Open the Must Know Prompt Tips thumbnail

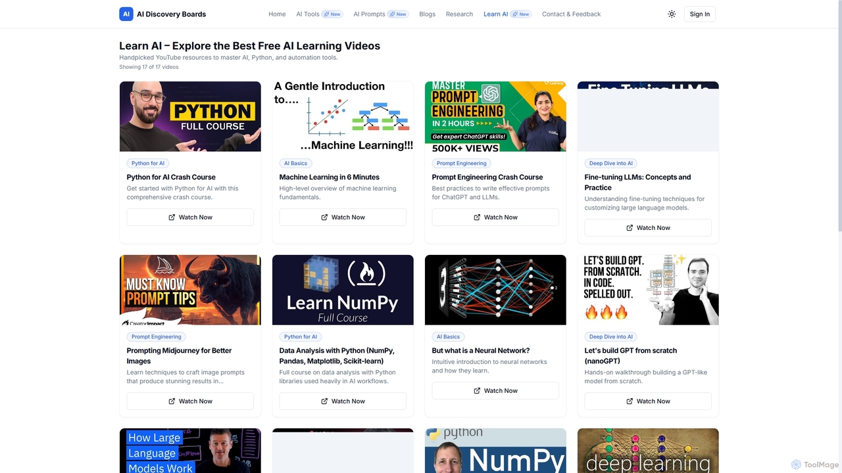click(190, 290)
